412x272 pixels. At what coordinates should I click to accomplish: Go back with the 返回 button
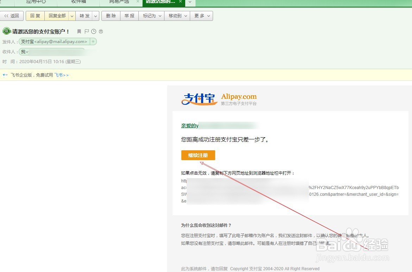12,16
